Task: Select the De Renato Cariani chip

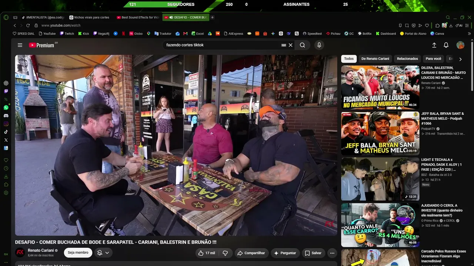Action: tap(375, 59)
